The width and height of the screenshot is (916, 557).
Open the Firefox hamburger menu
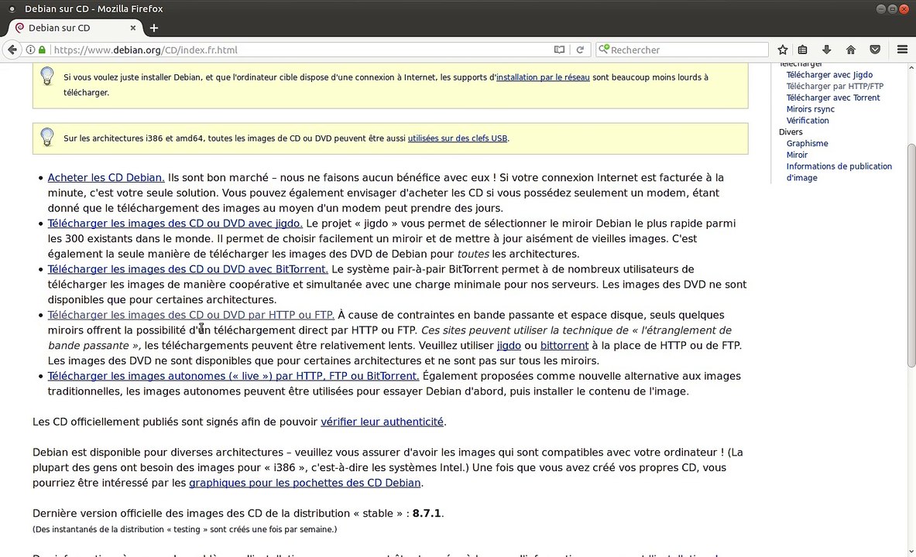coord(902,50)
